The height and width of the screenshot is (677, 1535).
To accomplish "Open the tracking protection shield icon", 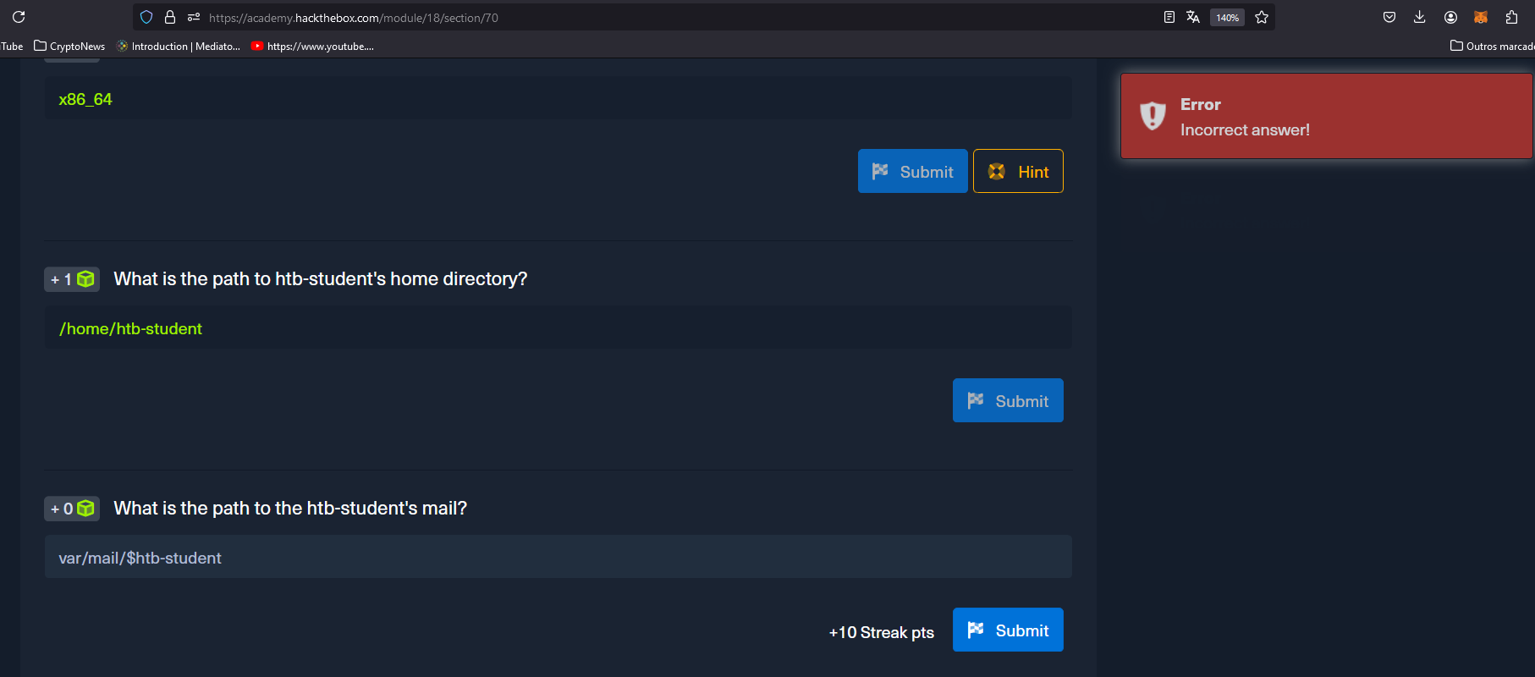I will tap(146, 17).
